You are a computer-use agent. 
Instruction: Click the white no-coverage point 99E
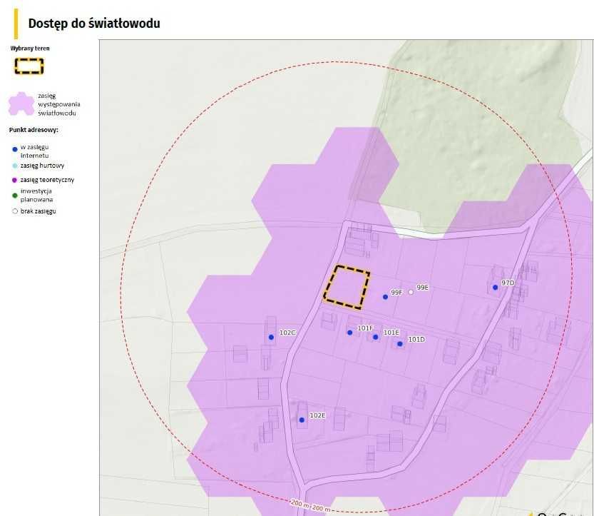411,292
